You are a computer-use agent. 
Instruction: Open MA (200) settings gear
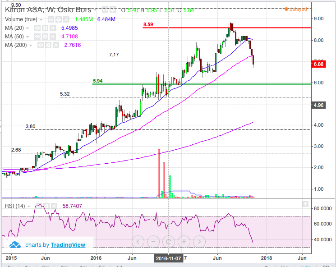coord(48,45)
